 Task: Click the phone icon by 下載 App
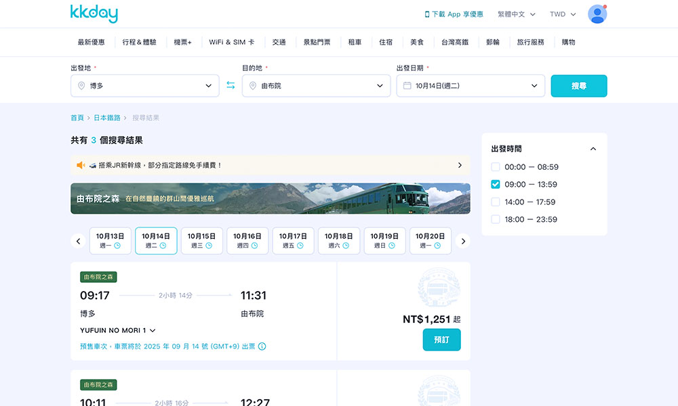pyautogui.click(x=426, y=14)
